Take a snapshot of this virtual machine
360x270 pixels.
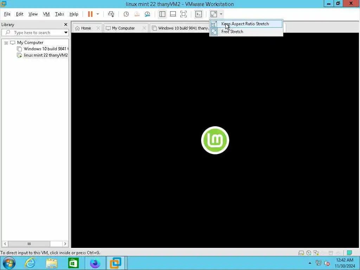click(x=126, y=14)
